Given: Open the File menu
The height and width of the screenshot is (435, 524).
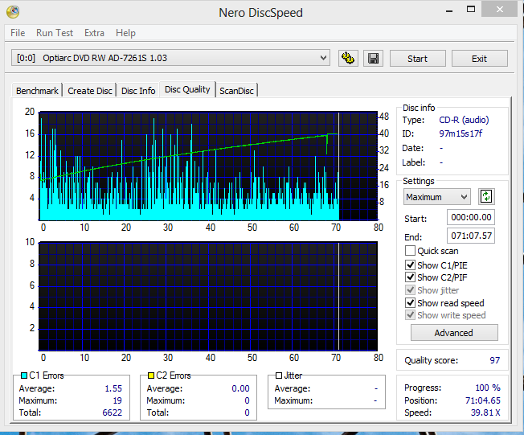Looking at the screenshot, I should pyautogui.click(x=18, y=33).
